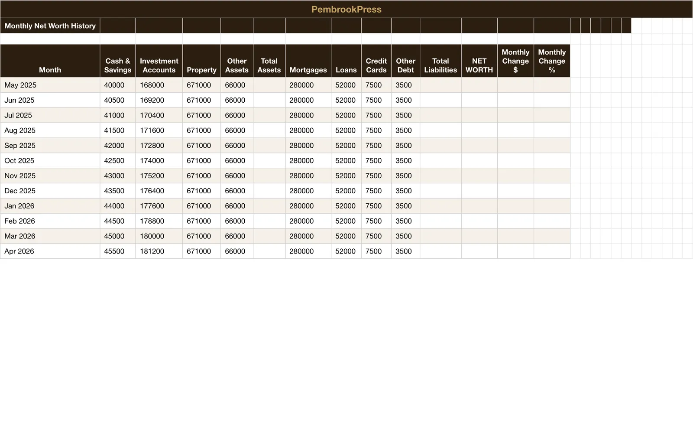The width and height of the screenshot is (693, 446).
Task: Select the NET WORTH column header
Action: 479,61
